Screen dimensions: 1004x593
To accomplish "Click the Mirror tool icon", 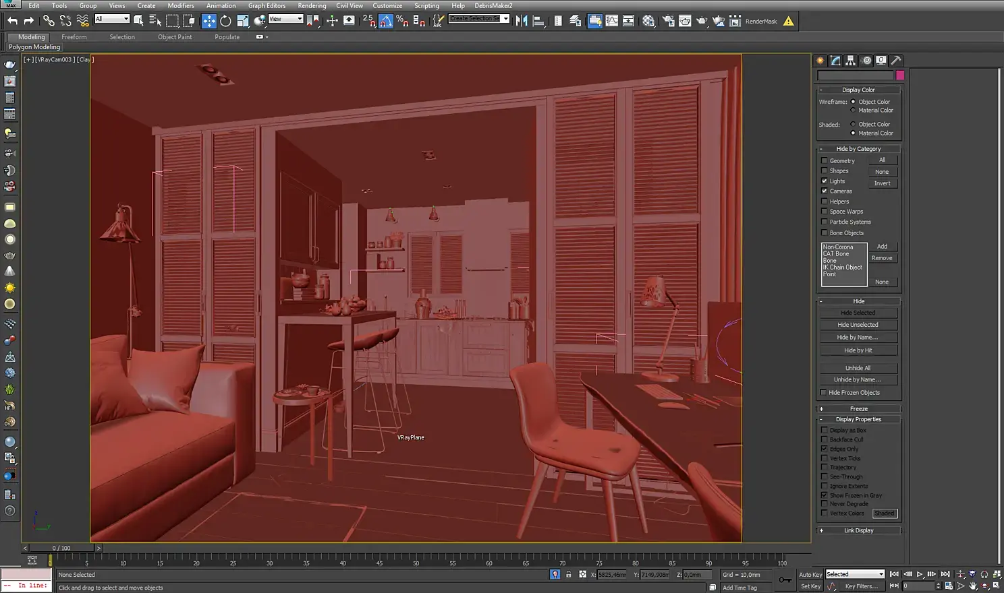I will coord(522,21).
